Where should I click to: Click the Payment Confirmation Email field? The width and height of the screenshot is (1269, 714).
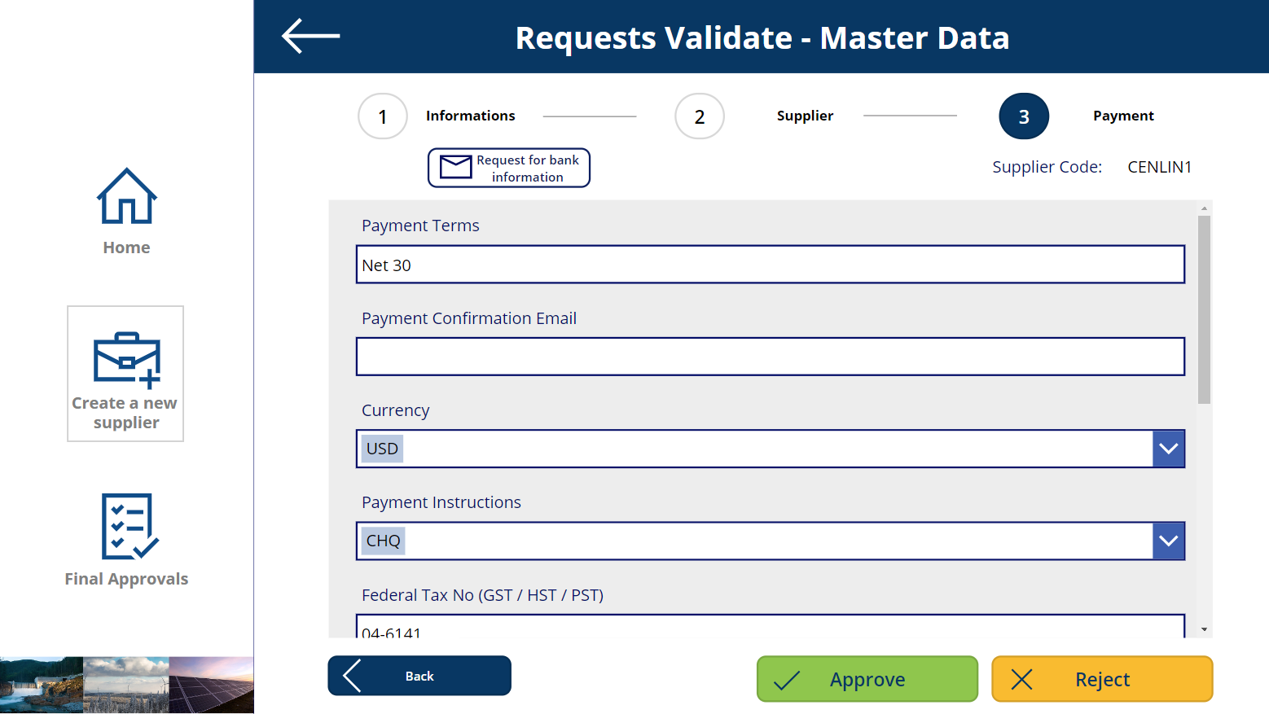[771, 357]
